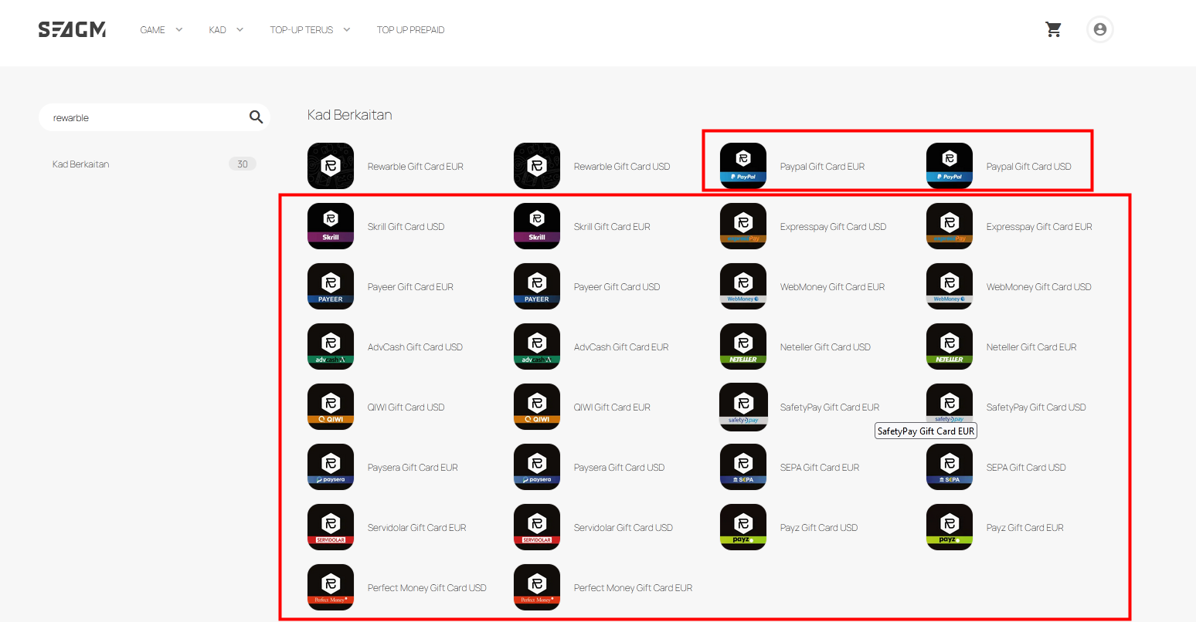Choose the Skrill Gift Card EUR icon
The width and height of the screenshot is (1196, 622).
point(537,226)
